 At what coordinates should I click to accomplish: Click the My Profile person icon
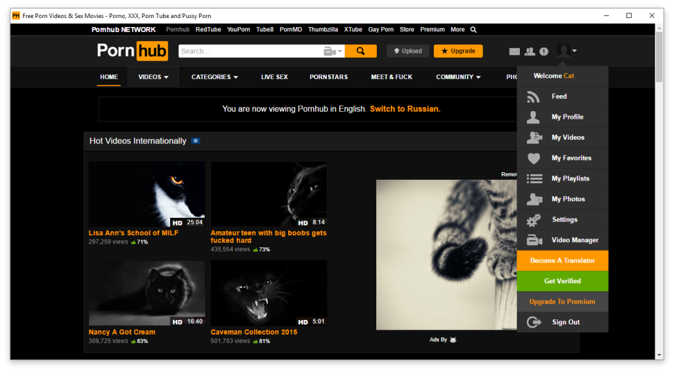533,117
